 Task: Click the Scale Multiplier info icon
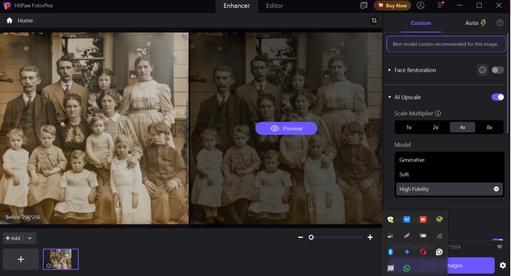(x=439, y=113)
